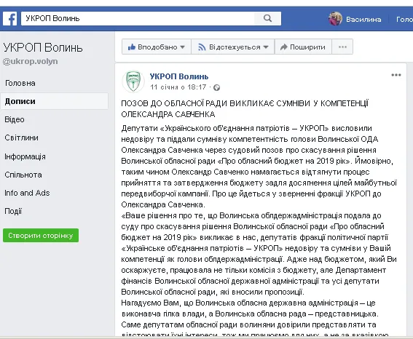Open the Спільнота sidebar tab
The height and width of the screenshot is (339, 413).
23,175
